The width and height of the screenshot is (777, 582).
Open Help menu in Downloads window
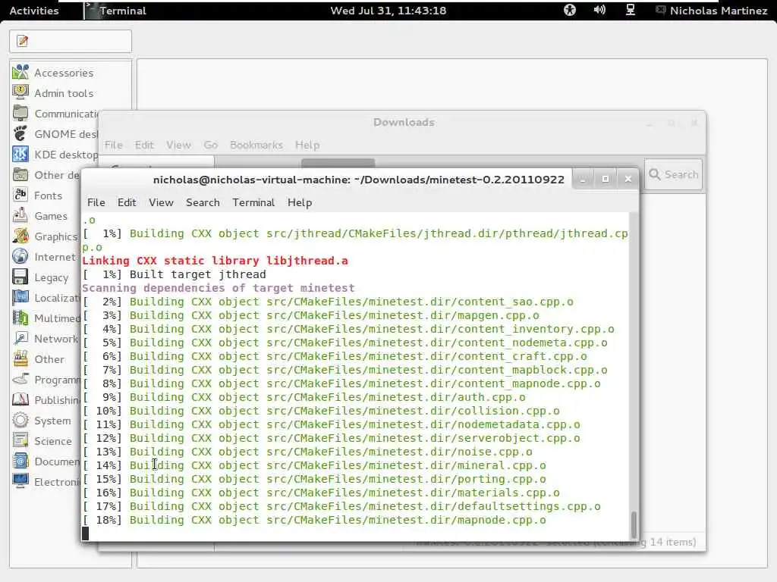tap(307, 145)
